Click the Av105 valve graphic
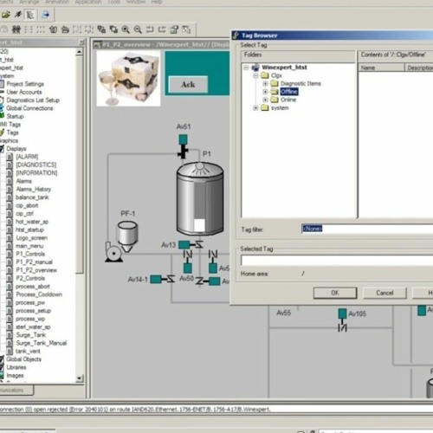433x433 pixels. pyautogui.click(x=342, y=320)
